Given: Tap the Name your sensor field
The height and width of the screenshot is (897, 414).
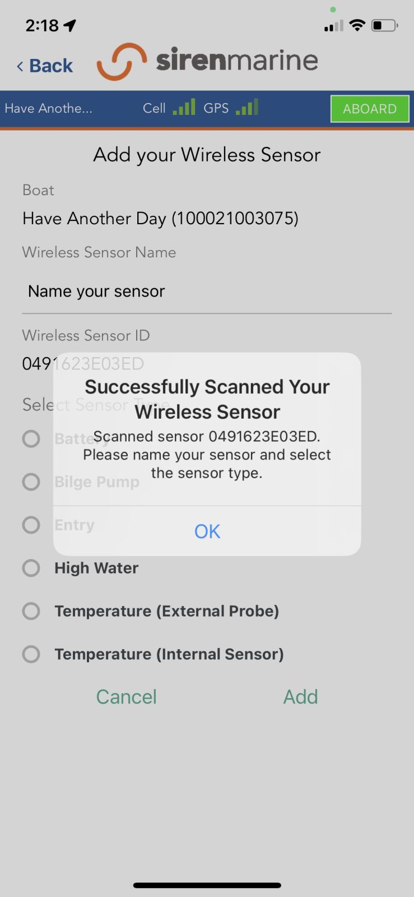Looking at the screenshot, I should pos(207,292).
